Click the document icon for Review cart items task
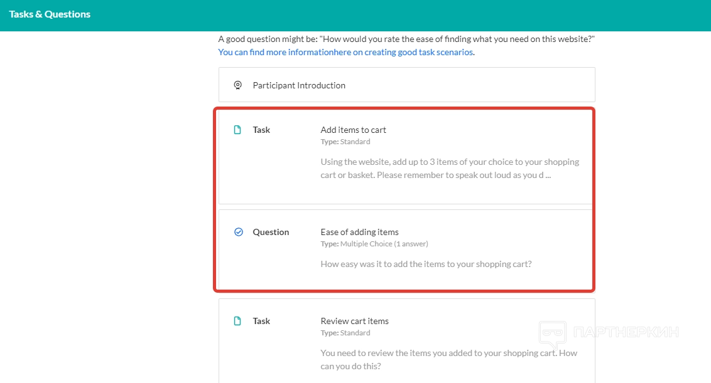This screenshot has height=383, width=711. 237,321
